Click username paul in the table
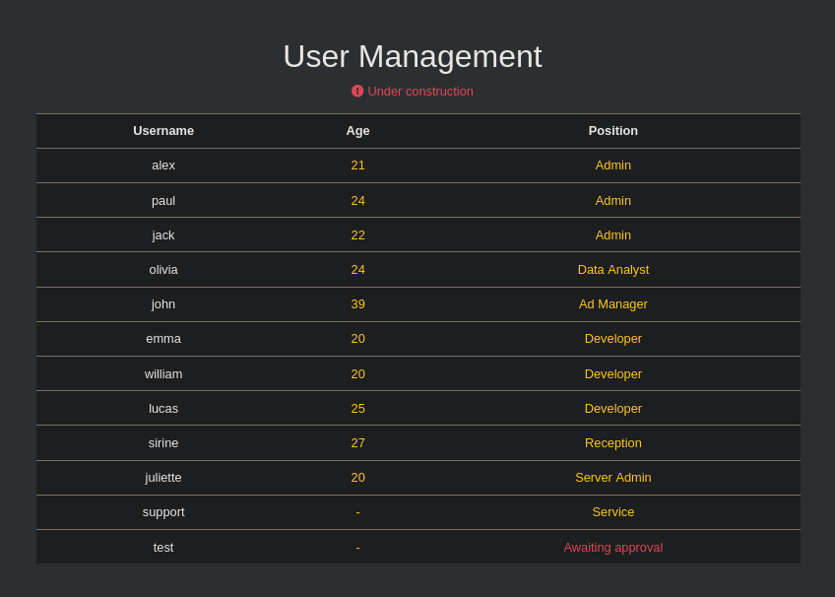Screen dimensions: 835x597 (163, 201)
